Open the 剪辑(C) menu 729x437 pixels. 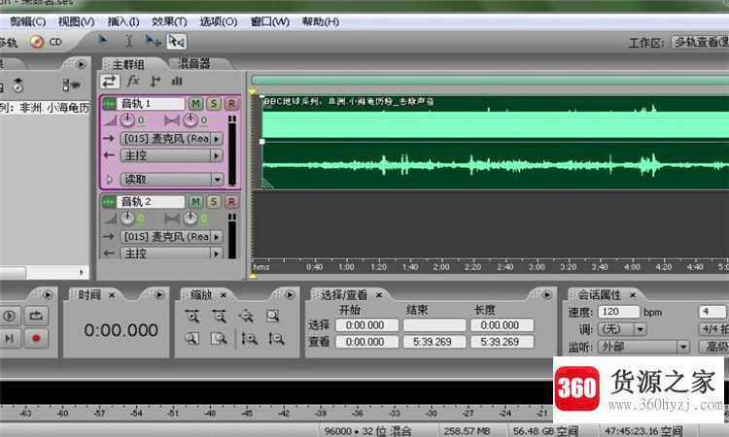tap(27, 21)
